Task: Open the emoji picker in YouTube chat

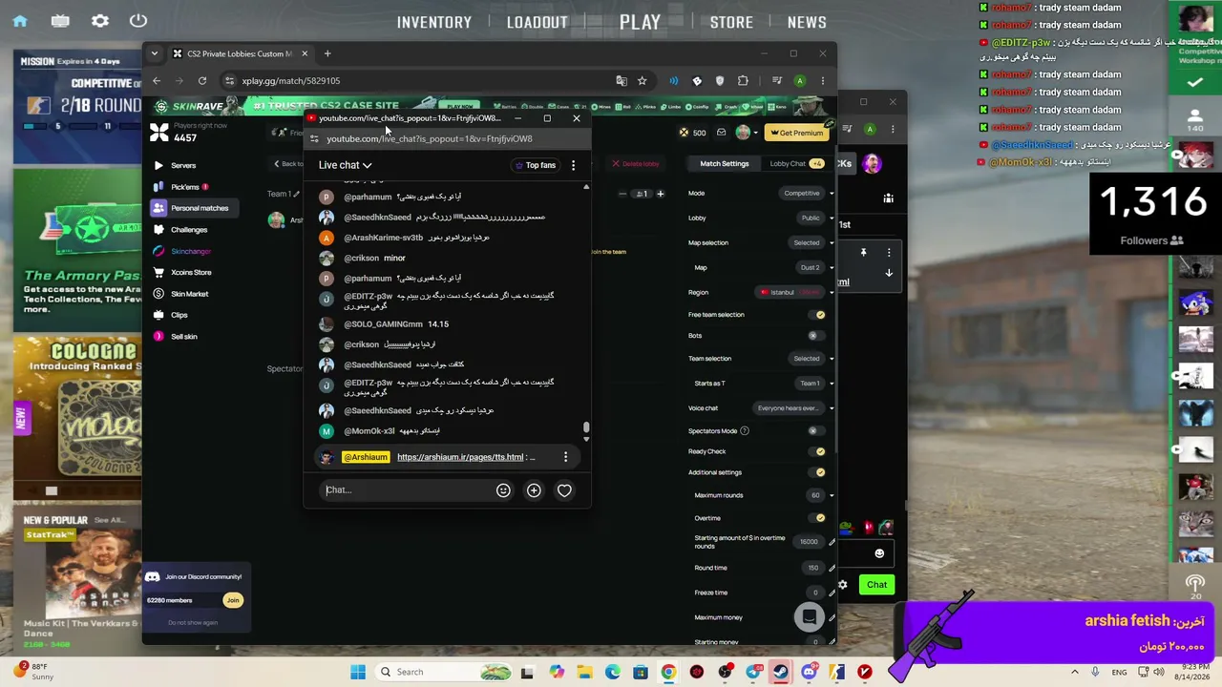Action: (x=503, y=490)
